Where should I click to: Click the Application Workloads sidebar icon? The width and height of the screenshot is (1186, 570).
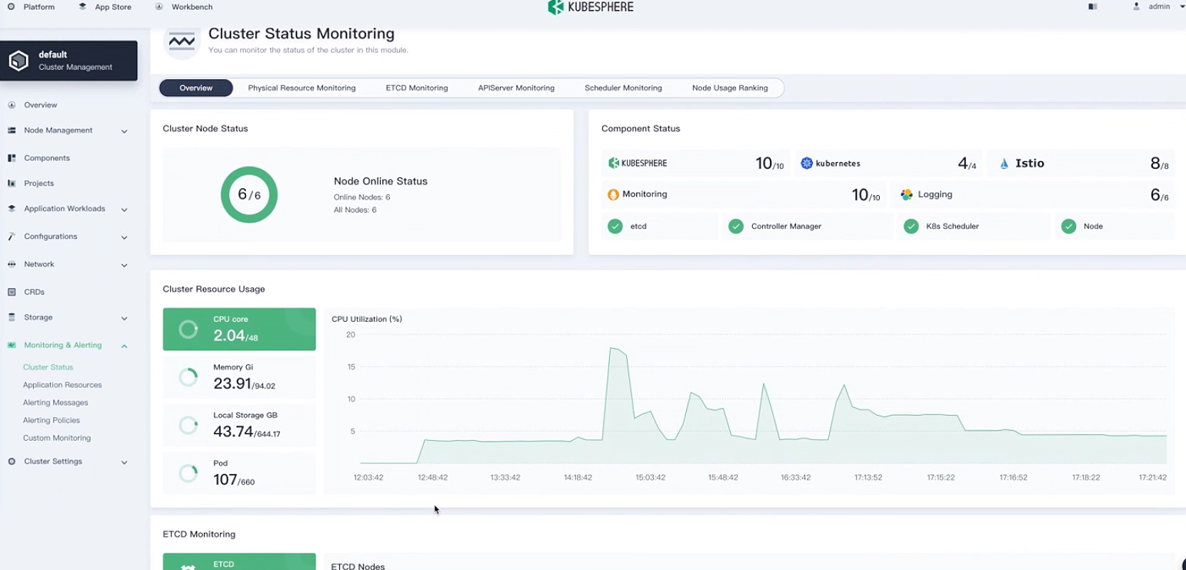pos(12,209)
